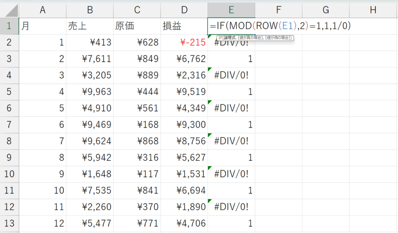Select the 損益 header cell

coord(184,26)
